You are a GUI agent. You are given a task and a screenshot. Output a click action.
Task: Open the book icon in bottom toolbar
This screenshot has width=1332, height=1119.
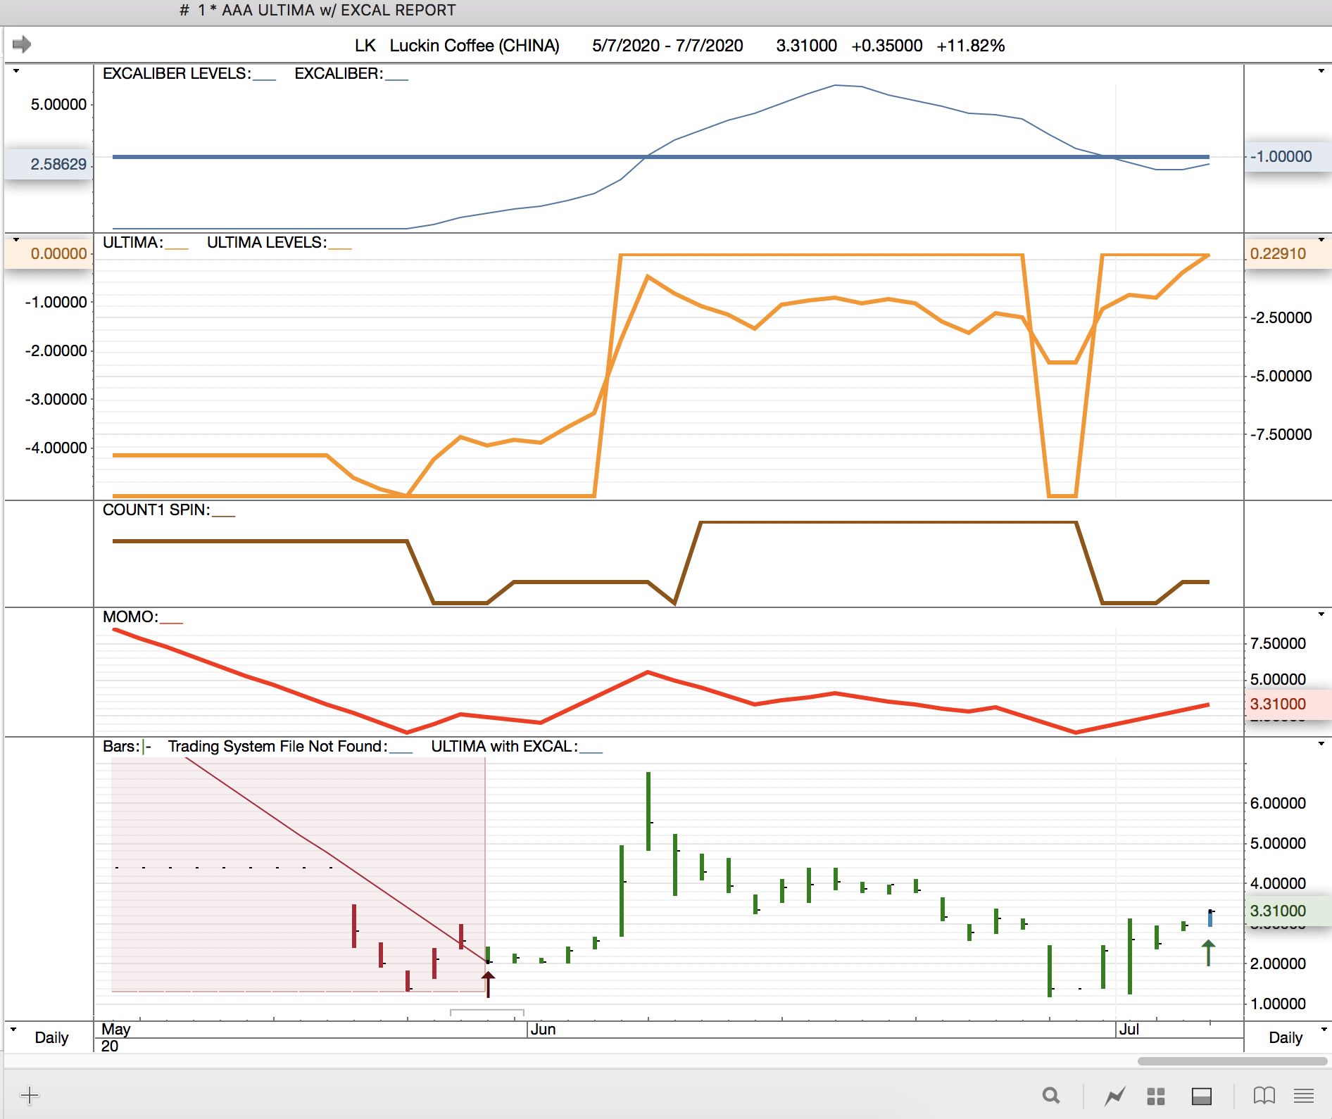(1264, 1096)
